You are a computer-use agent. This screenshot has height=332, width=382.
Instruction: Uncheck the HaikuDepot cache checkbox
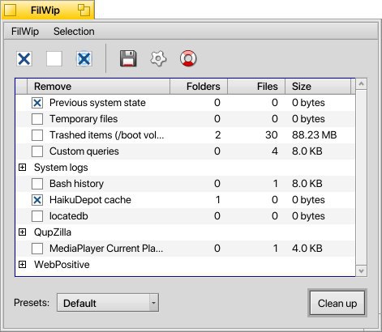(37, 200)
